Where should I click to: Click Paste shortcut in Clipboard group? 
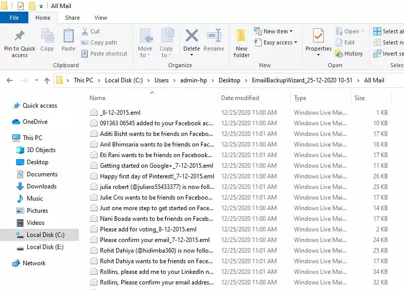click(104, 54)
